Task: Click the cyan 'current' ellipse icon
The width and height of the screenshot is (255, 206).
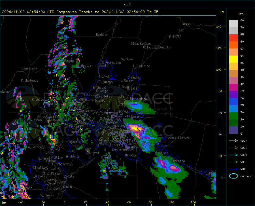Action: pos(233,176)
